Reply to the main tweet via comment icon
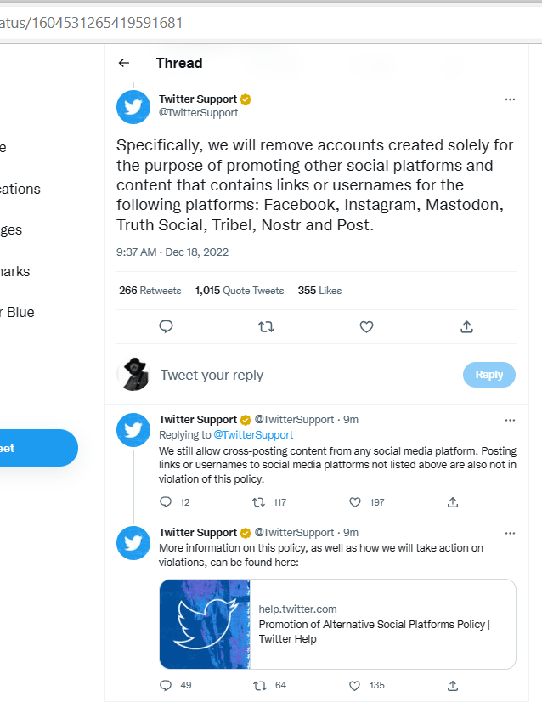 coord(167,326)
